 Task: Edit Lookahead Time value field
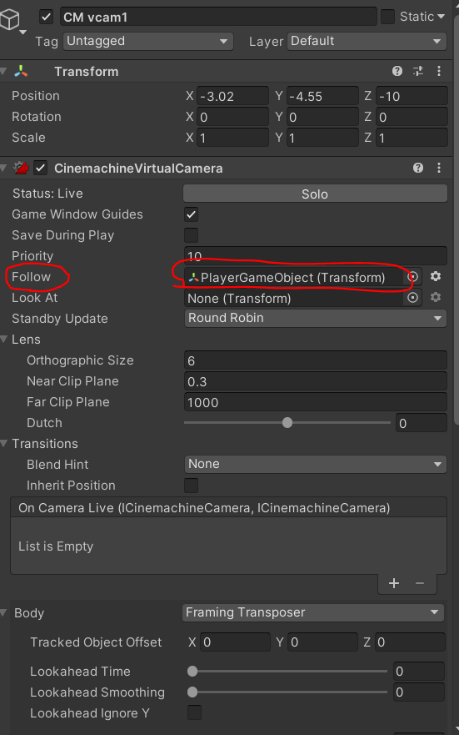click(419, 672)
